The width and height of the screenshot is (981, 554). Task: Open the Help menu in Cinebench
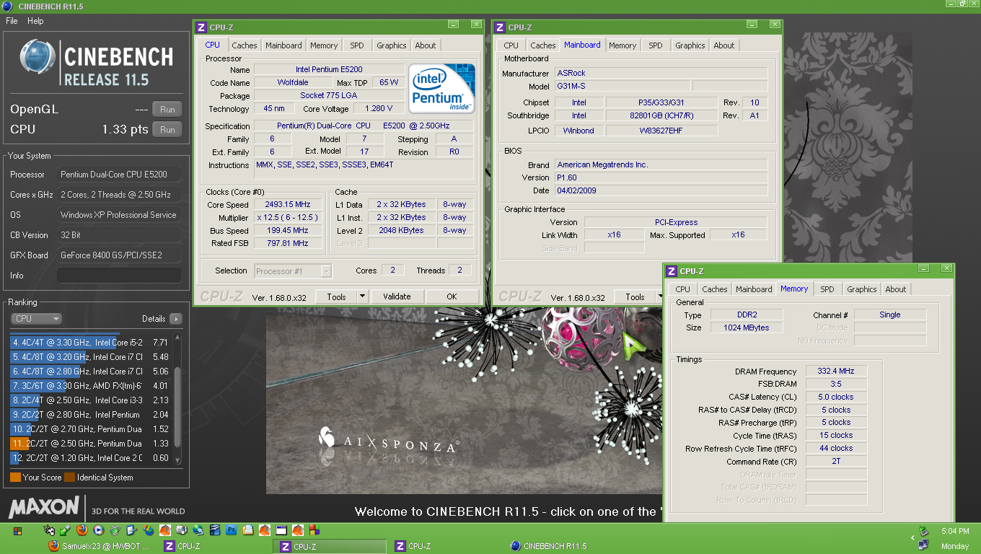[35, 21]
